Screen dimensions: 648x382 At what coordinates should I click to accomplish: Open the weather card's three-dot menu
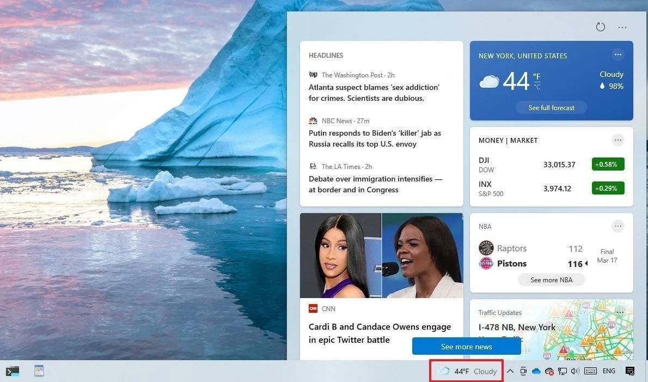pos(618,54)
